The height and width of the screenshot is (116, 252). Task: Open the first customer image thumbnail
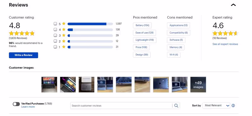pos(49,85)
